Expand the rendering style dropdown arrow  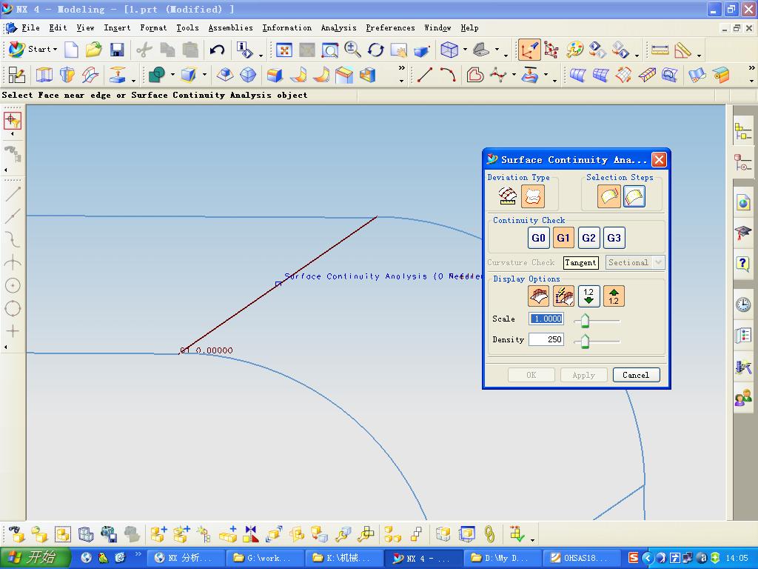pos(465,50)
